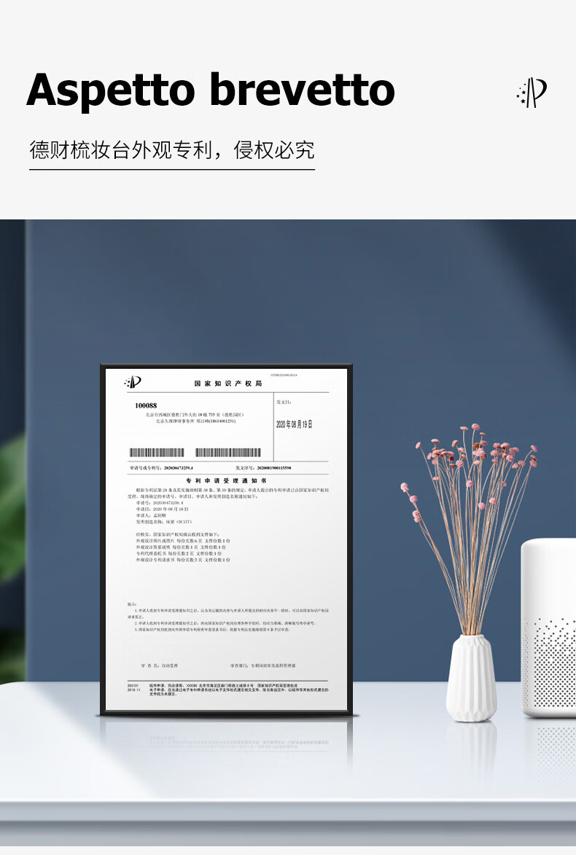Screen dimensions: 576x855
Task: Click the footer notes at certificate bottom
Action: tap(226, 689)
